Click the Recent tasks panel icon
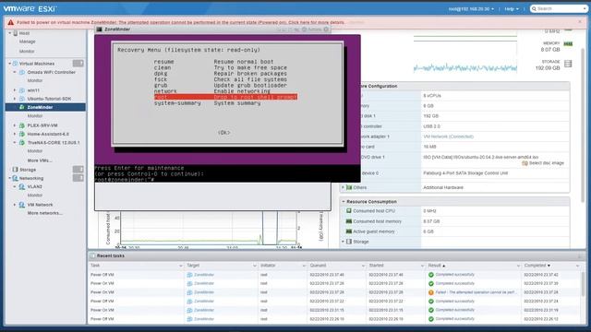Viewport: 591px width, 332px height. coord(92,255)
